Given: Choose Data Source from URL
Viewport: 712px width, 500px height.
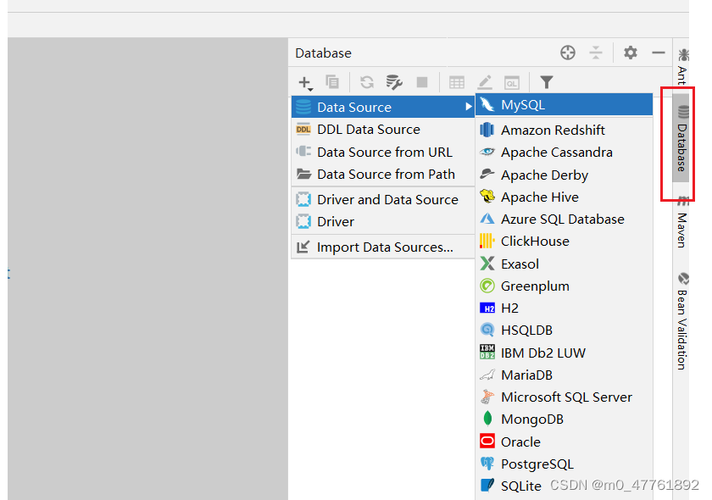Looking at the screenshot, I should pyautogui.click(x=383, y=152).
